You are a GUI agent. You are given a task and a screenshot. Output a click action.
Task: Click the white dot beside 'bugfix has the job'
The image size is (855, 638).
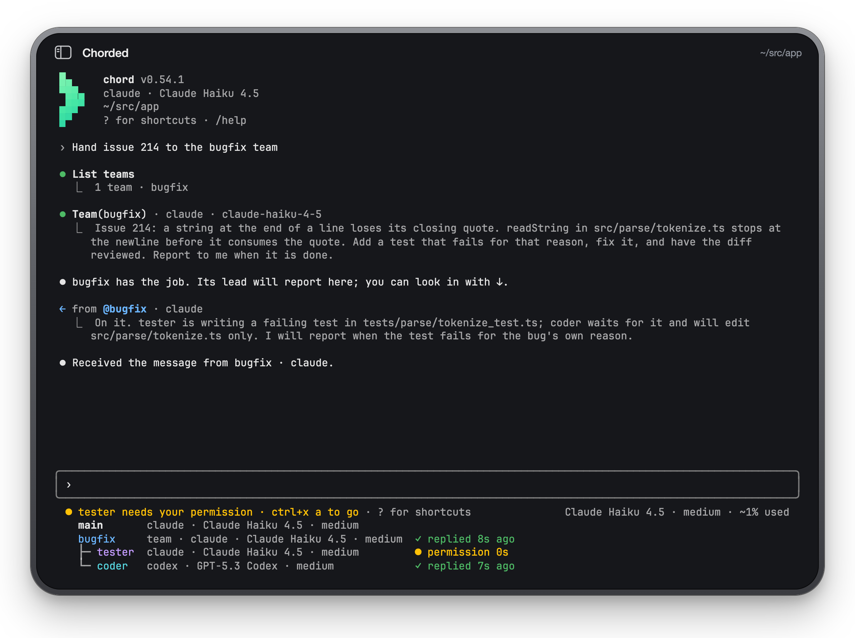point(63,282)
